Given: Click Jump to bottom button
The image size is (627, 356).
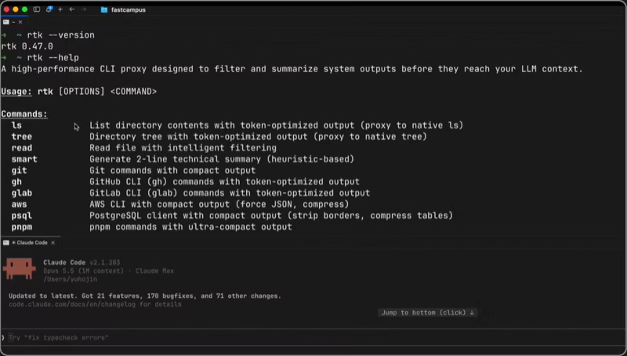Looking at the screenshot, I should click(x=427, y=312).
